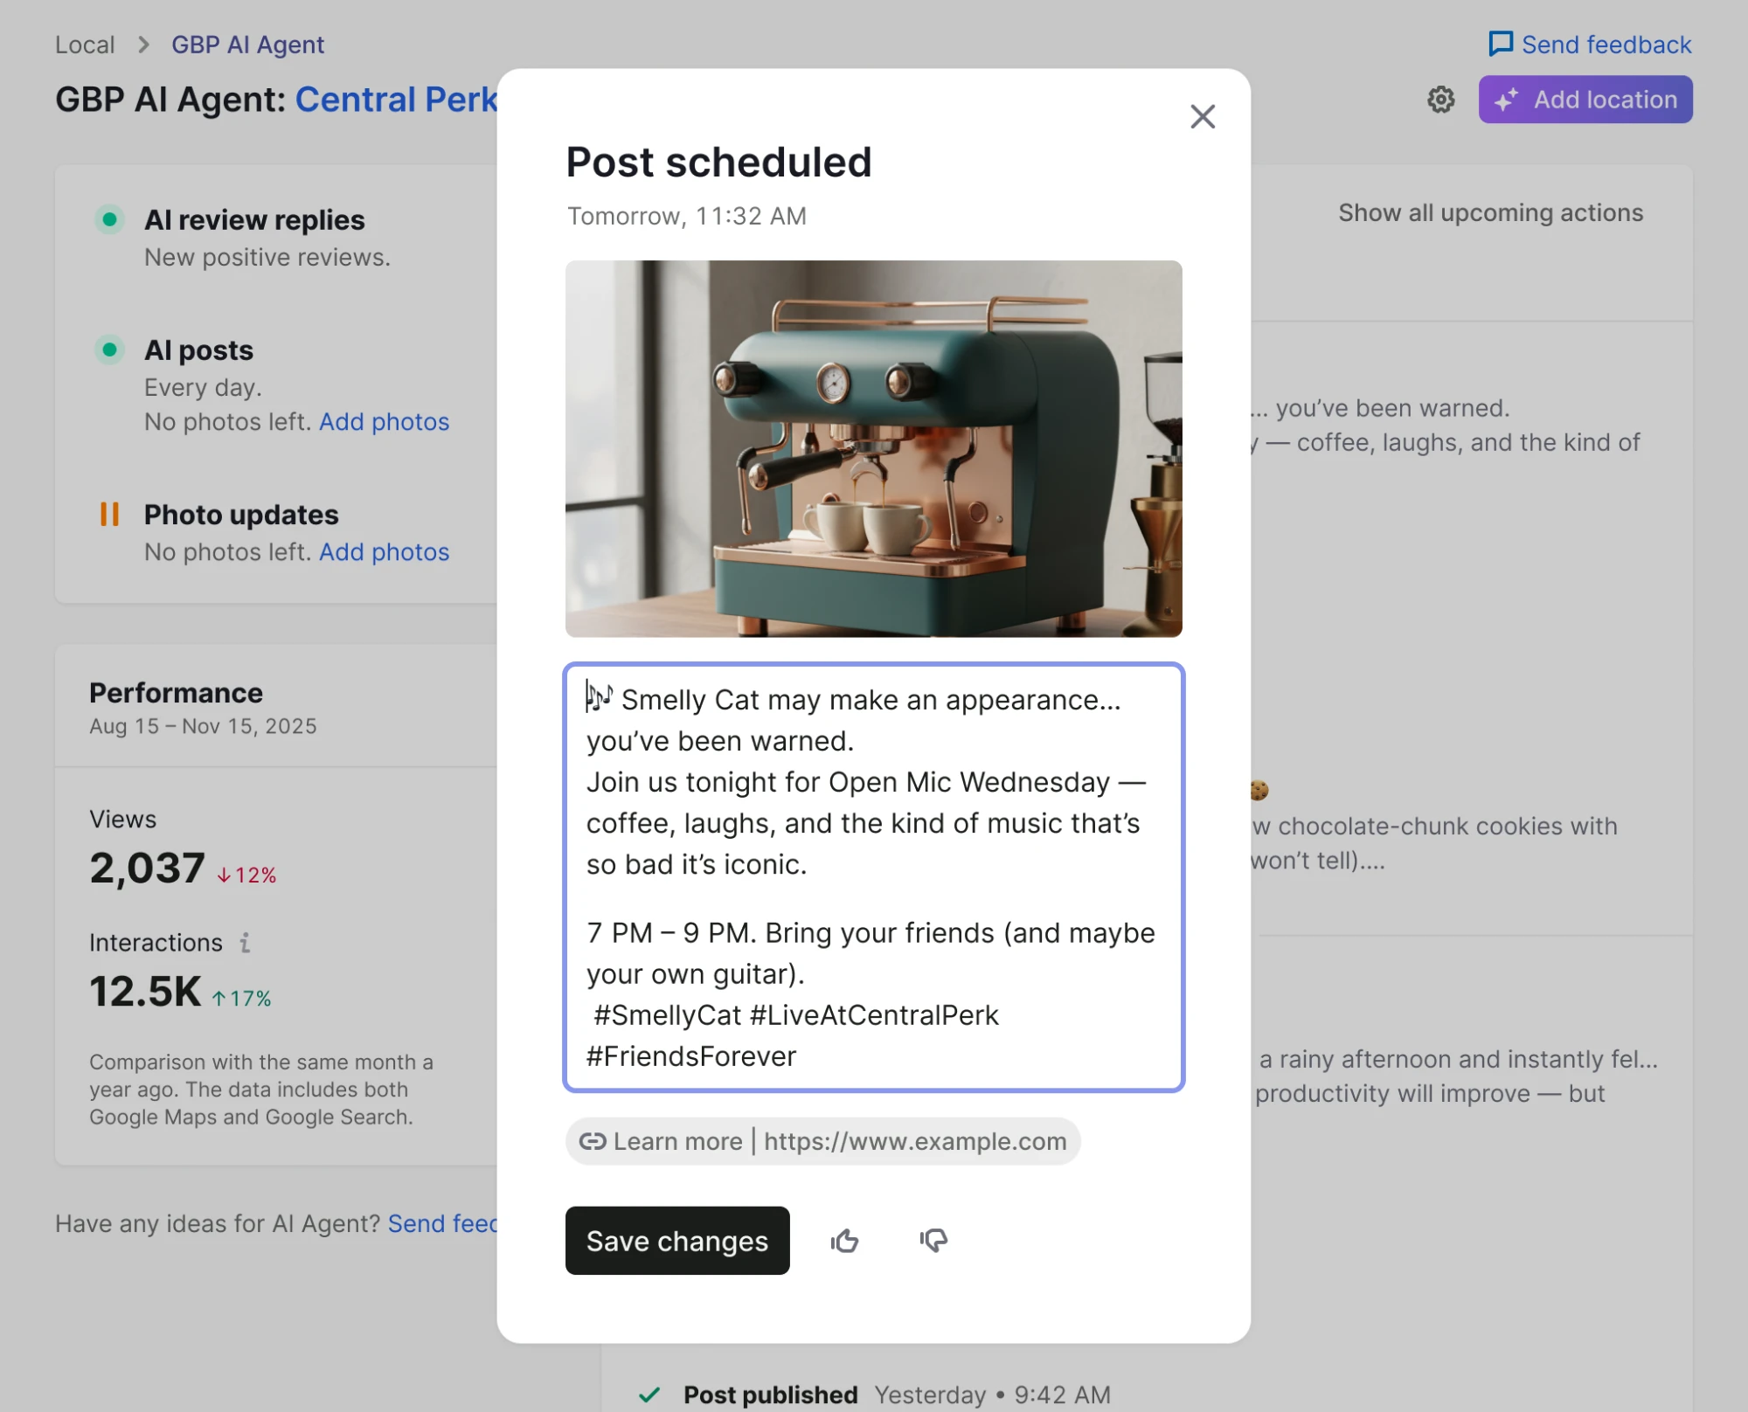Viewport: 1748px width, 1412px height.
Task: Click the AI review replies heading
Action: (x=254, y=220)
